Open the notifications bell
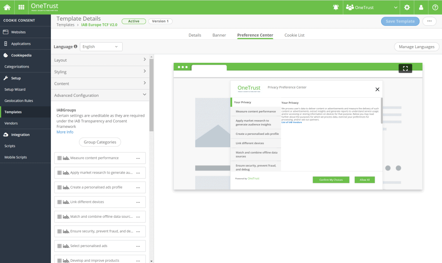The width and height of the screenshot is (442, 263). (336, 7)
